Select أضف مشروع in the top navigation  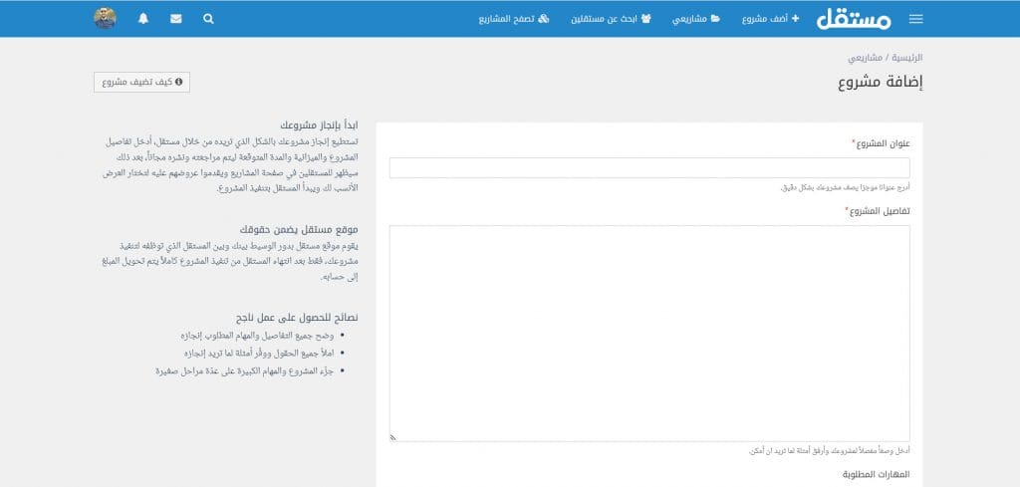click(771, 19)
